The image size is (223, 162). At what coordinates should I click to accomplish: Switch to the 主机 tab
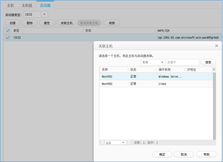(10, 6)
